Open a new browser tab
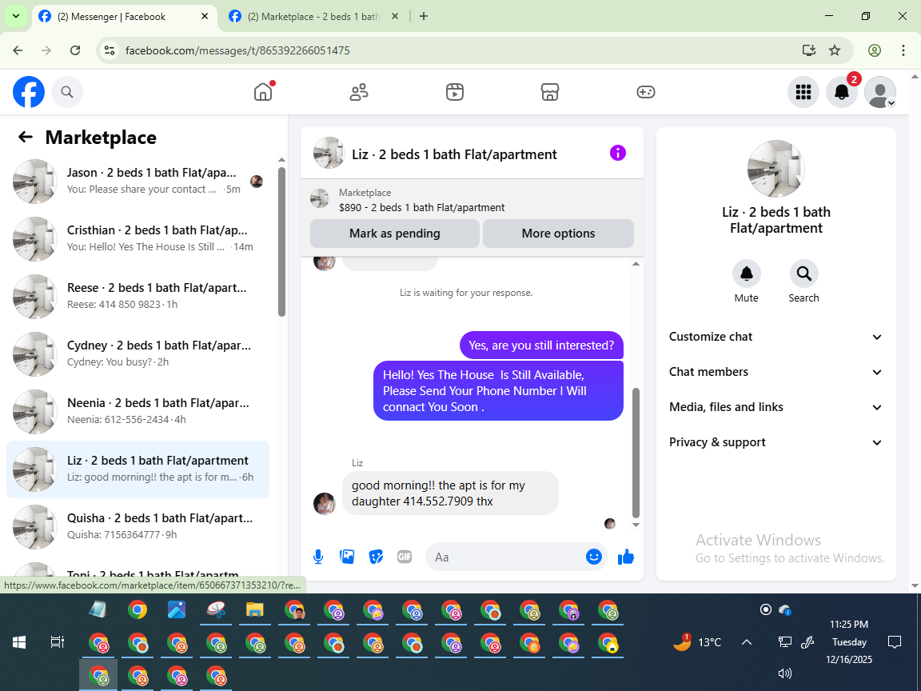Viewport: 921px width, 691px height. click(x=424, y=17)
